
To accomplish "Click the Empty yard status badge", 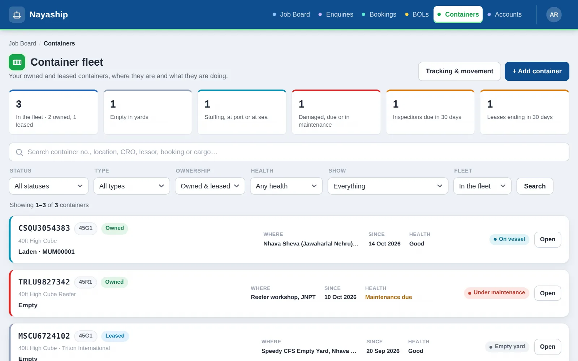I will pyautogui.click(x=507, y=347).
